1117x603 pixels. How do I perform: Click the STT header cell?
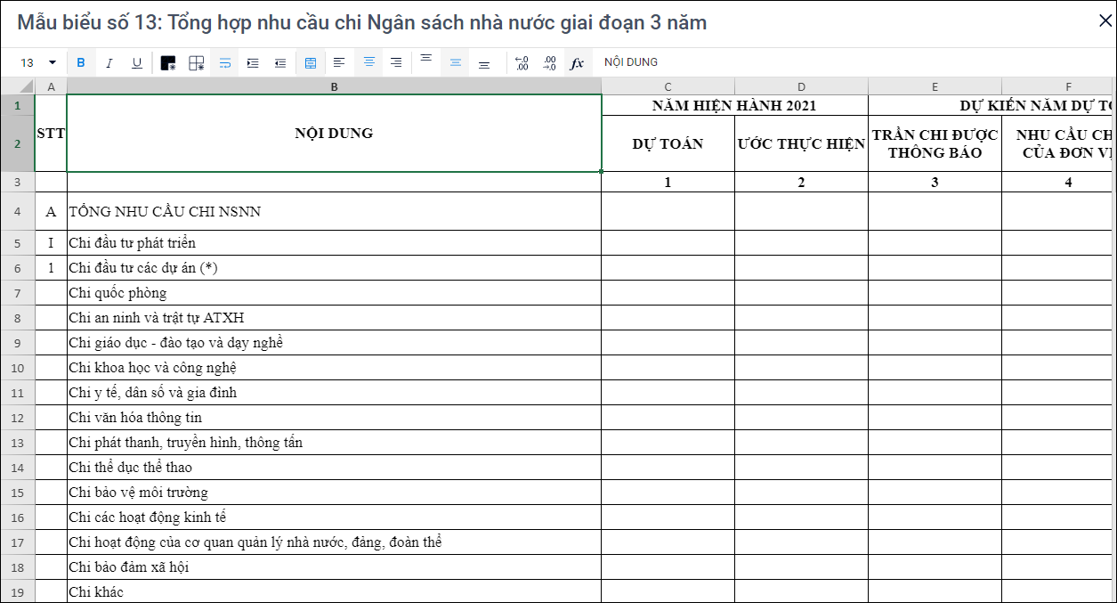[51, 134]
